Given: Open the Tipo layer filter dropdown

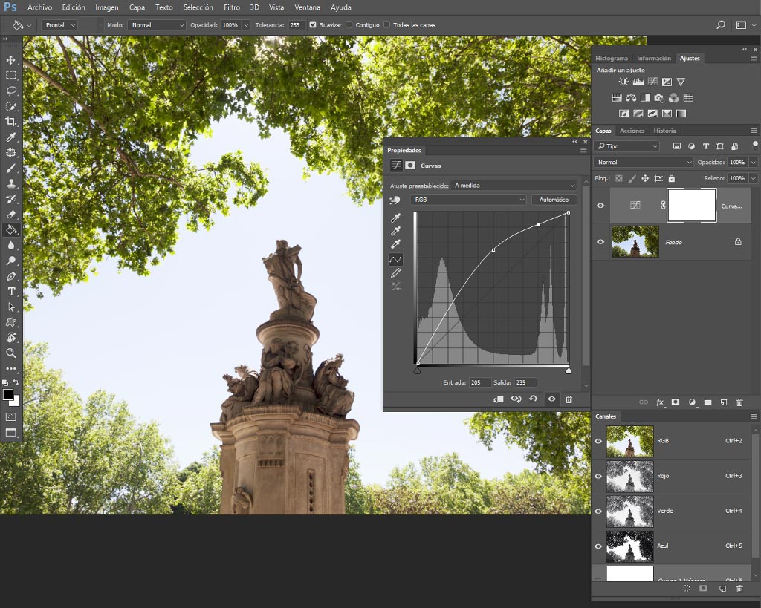Looking at the screenshot, I should coord(627,146).
